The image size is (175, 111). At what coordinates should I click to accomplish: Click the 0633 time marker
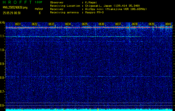[x=51, y=24]
